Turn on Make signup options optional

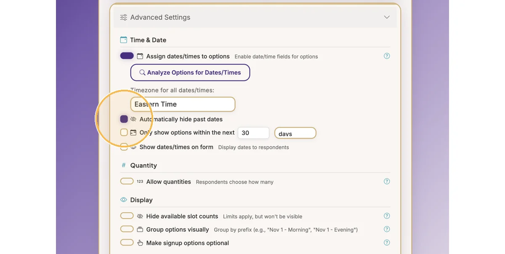127,243
